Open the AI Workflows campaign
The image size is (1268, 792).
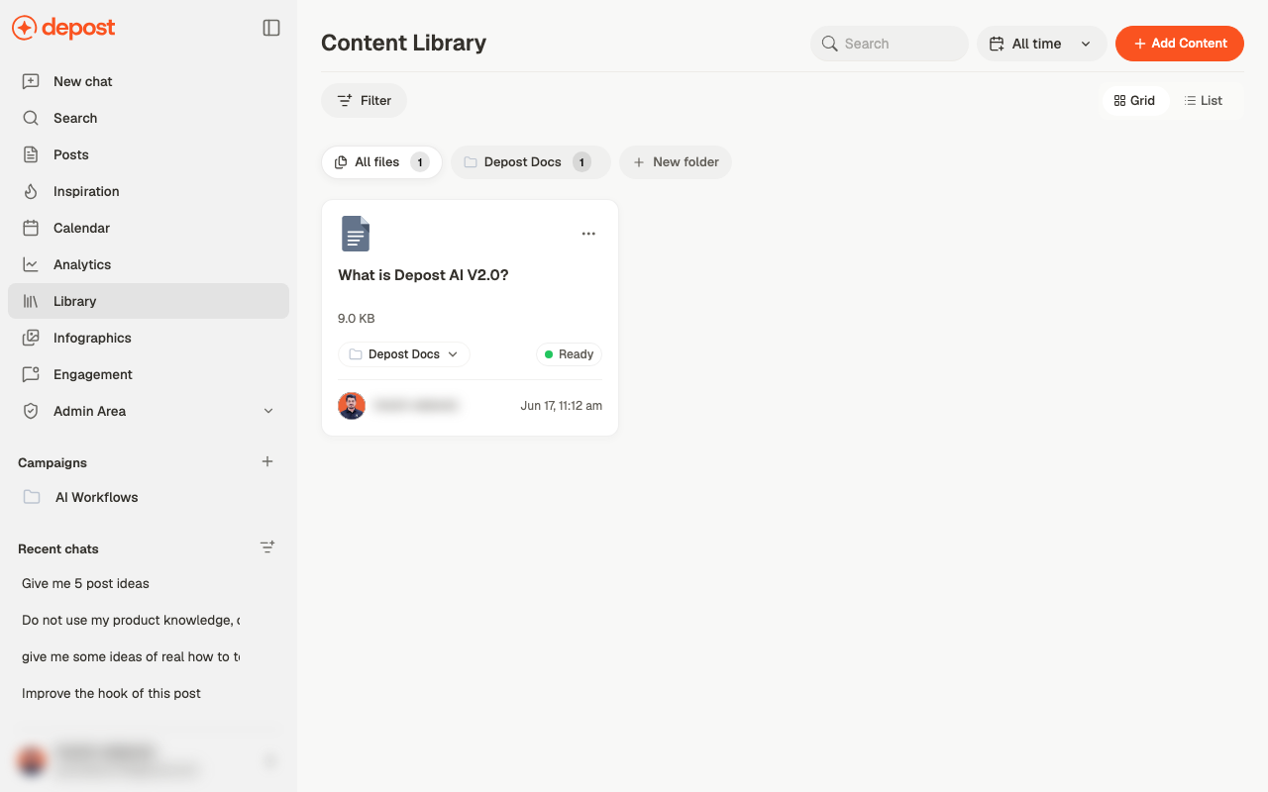click(x=149, y=497)
